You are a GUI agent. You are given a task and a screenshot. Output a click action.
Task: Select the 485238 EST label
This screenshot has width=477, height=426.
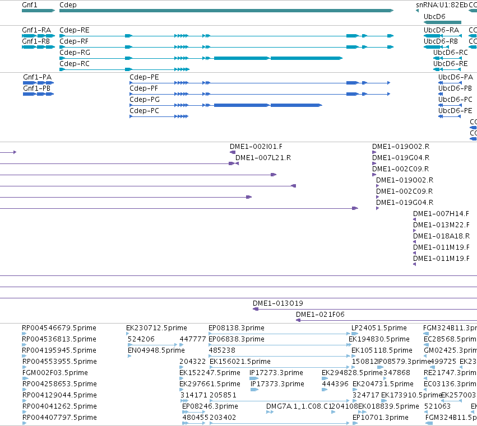(x=222, y=350)
